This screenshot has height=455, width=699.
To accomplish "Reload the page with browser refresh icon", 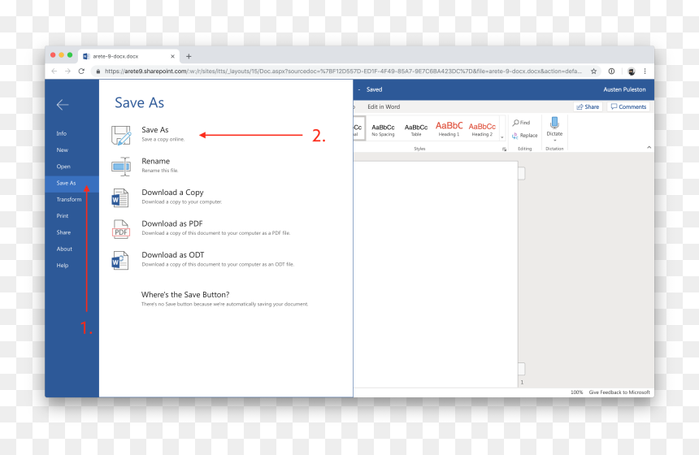I will coord(81,71).
